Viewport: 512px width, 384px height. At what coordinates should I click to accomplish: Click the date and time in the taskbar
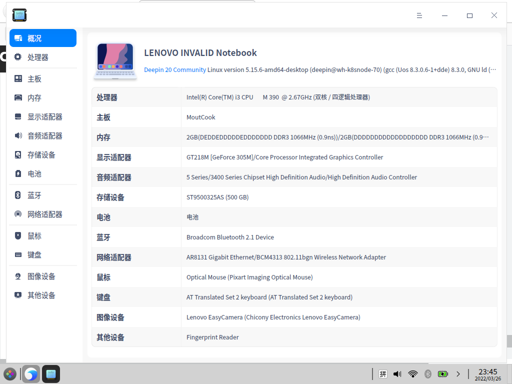(x=487, y=375)
